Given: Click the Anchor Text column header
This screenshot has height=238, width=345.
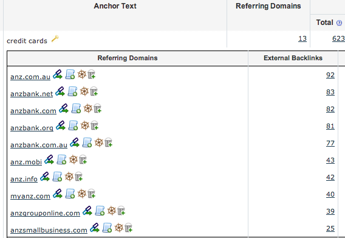Looking at the screenshot, I should [x=115, y=6].
